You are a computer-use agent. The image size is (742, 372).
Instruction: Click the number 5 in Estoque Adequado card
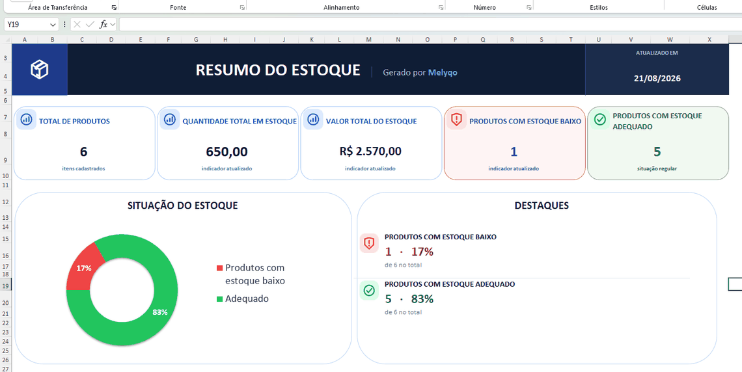[657, 152]
